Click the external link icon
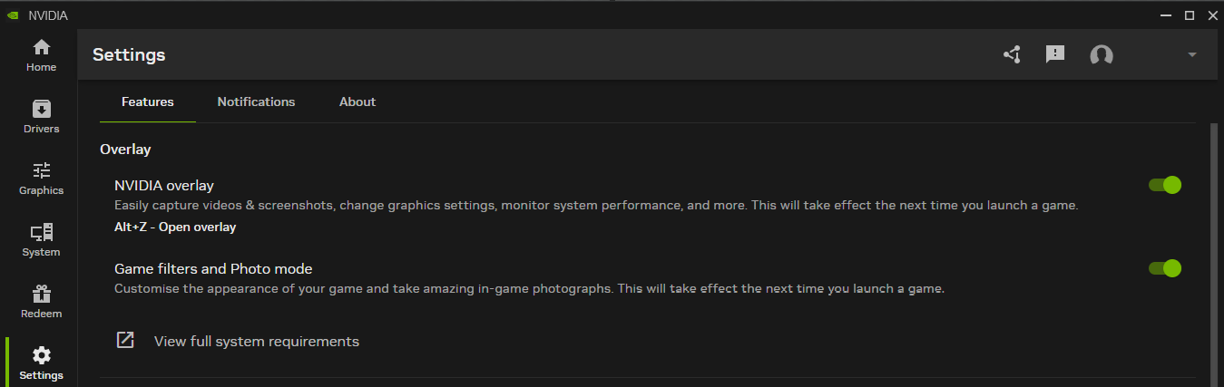Screen dimensions: 1224x387 pyautogui.click(x=125, y=341)
